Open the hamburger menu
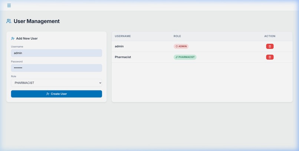The image size is (299, 151). click(x=9, y=5)
